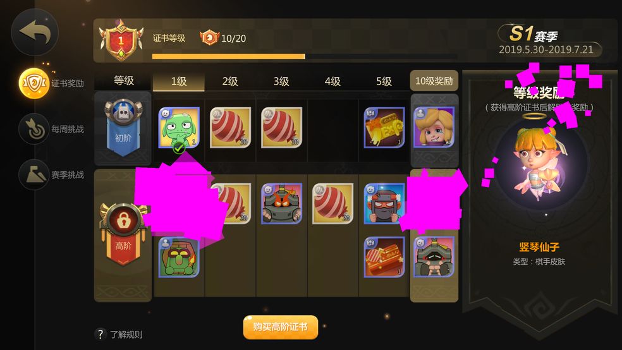
Task: Click 购买高阶证书 purchase button
Action: point(281,327)
